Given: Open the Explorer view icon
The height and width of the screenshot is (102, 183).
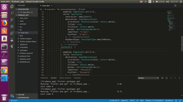Looking at the screenshot, I should tap(12, 7).
